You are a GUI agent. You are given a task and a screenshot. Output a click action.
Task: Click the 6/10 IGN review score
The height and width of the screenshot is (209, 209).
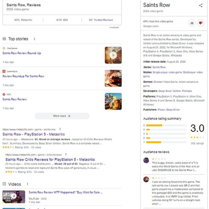(62, 20)
